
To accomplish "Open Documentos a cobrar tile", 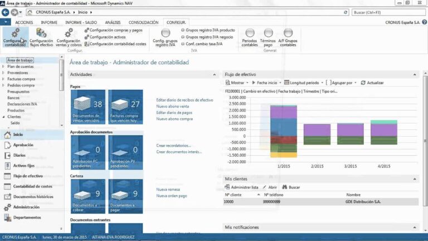I will pos(88,196).
